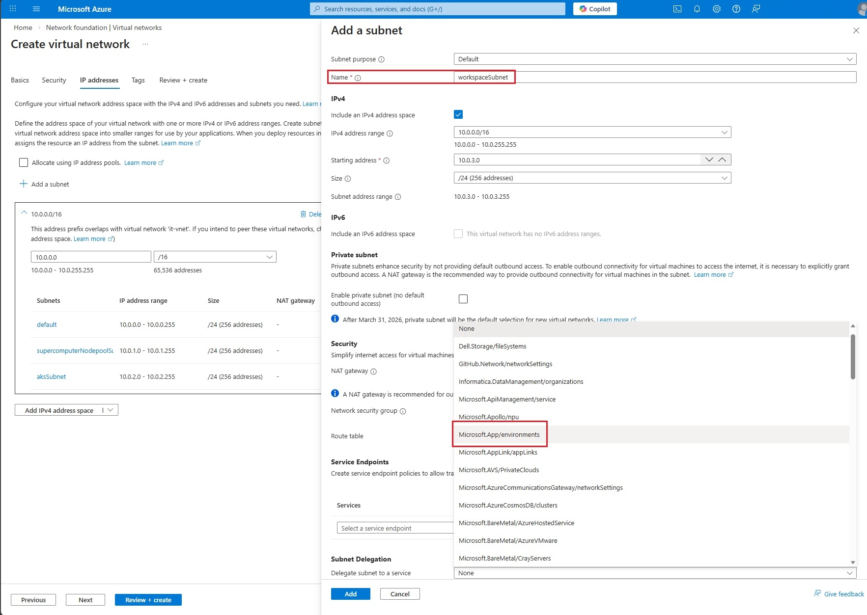Click the subnet Name input field
Image resolution: width=867 pixels, height=615 pixels.
point(655,77)
